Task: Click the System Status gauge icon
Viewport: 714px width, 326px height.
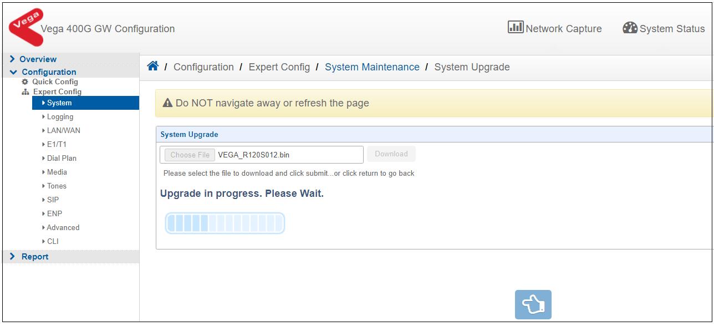Action: pos(630,28)
